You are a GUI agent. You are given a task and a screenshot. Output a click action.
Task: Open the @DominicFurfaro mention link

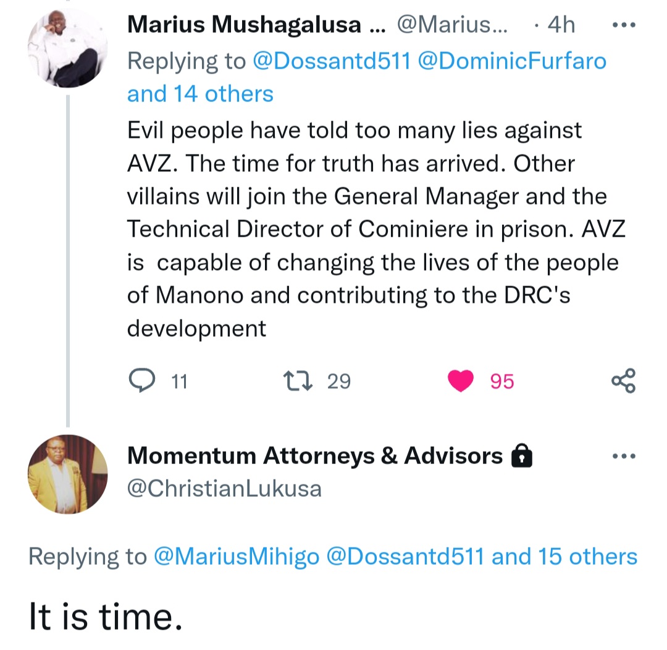coord(512,61)
